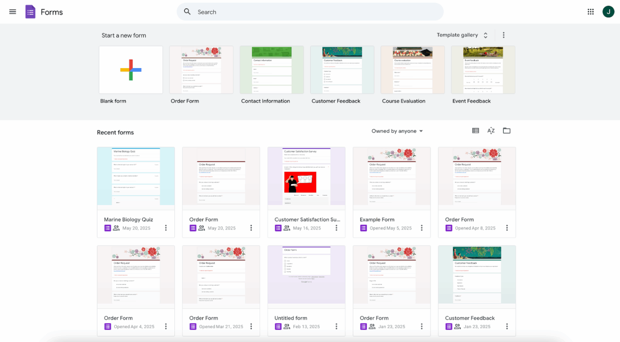Image resolution: width=620 pixels, height=342 pixels.
Task: Open options menu next to Template gallery
Action: 503,35
